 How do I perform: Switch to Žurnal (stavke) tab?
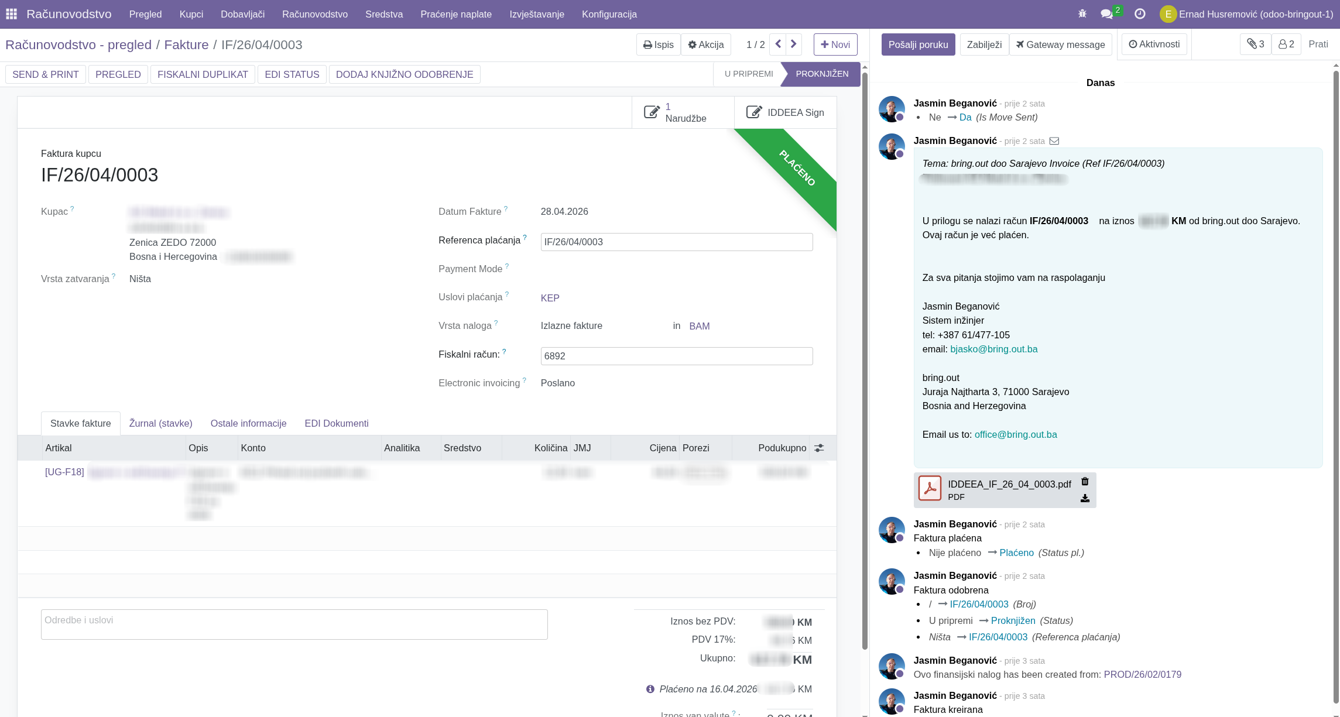tap(160, 423)
